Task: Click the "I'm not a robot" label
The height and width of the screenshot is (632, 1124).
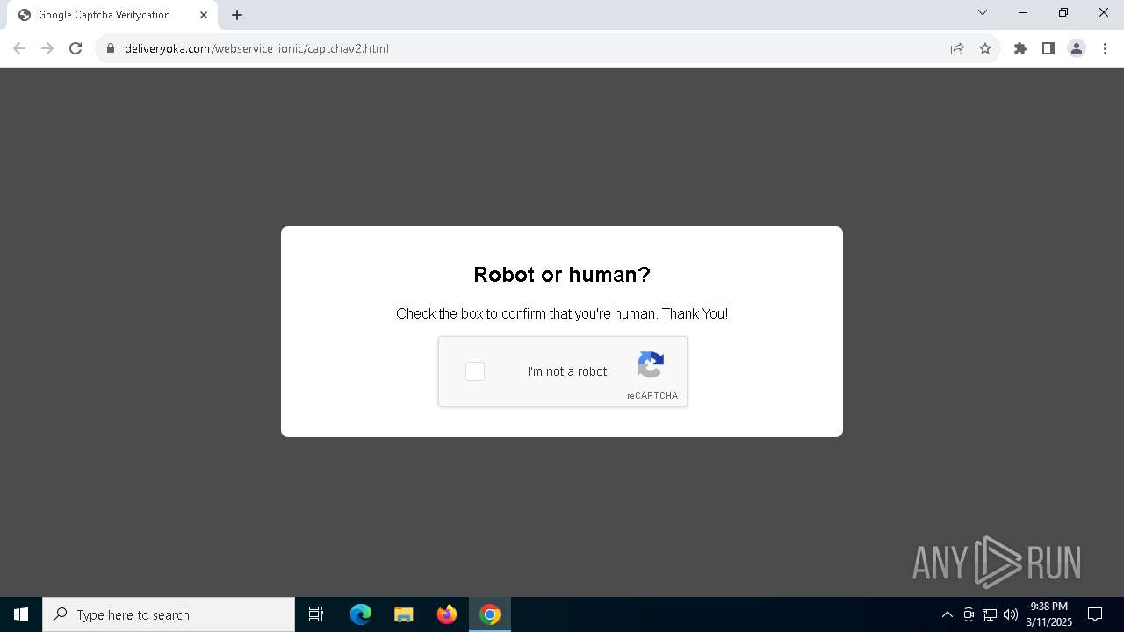Action: tap(567, 371)
